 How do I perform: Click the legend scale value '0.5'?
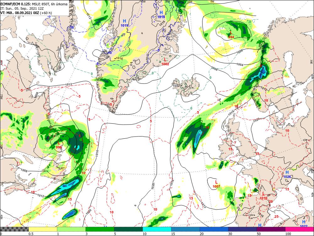coord(31,234)
